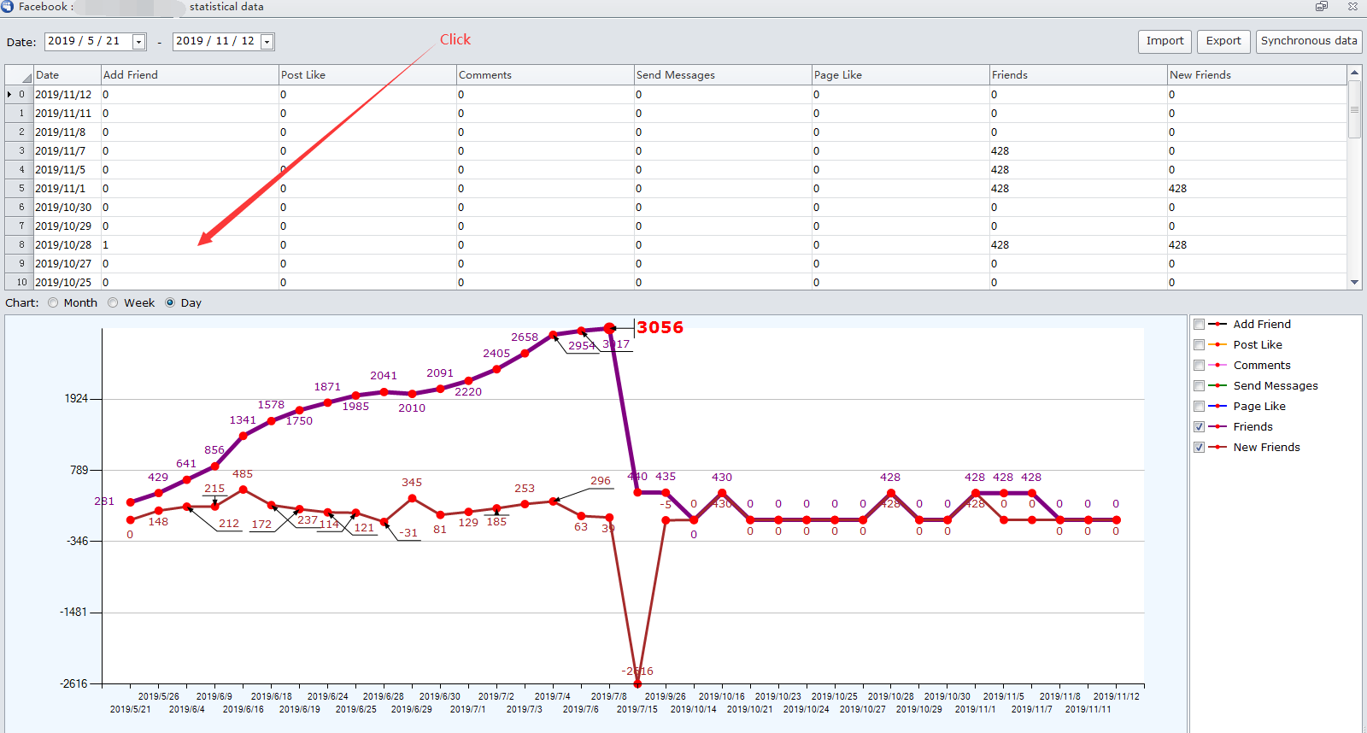Screen dimensions: 1367x733
Task: Enable the Page Like series checkbox
Action: pyautogui.click(x=1199, y=407)
